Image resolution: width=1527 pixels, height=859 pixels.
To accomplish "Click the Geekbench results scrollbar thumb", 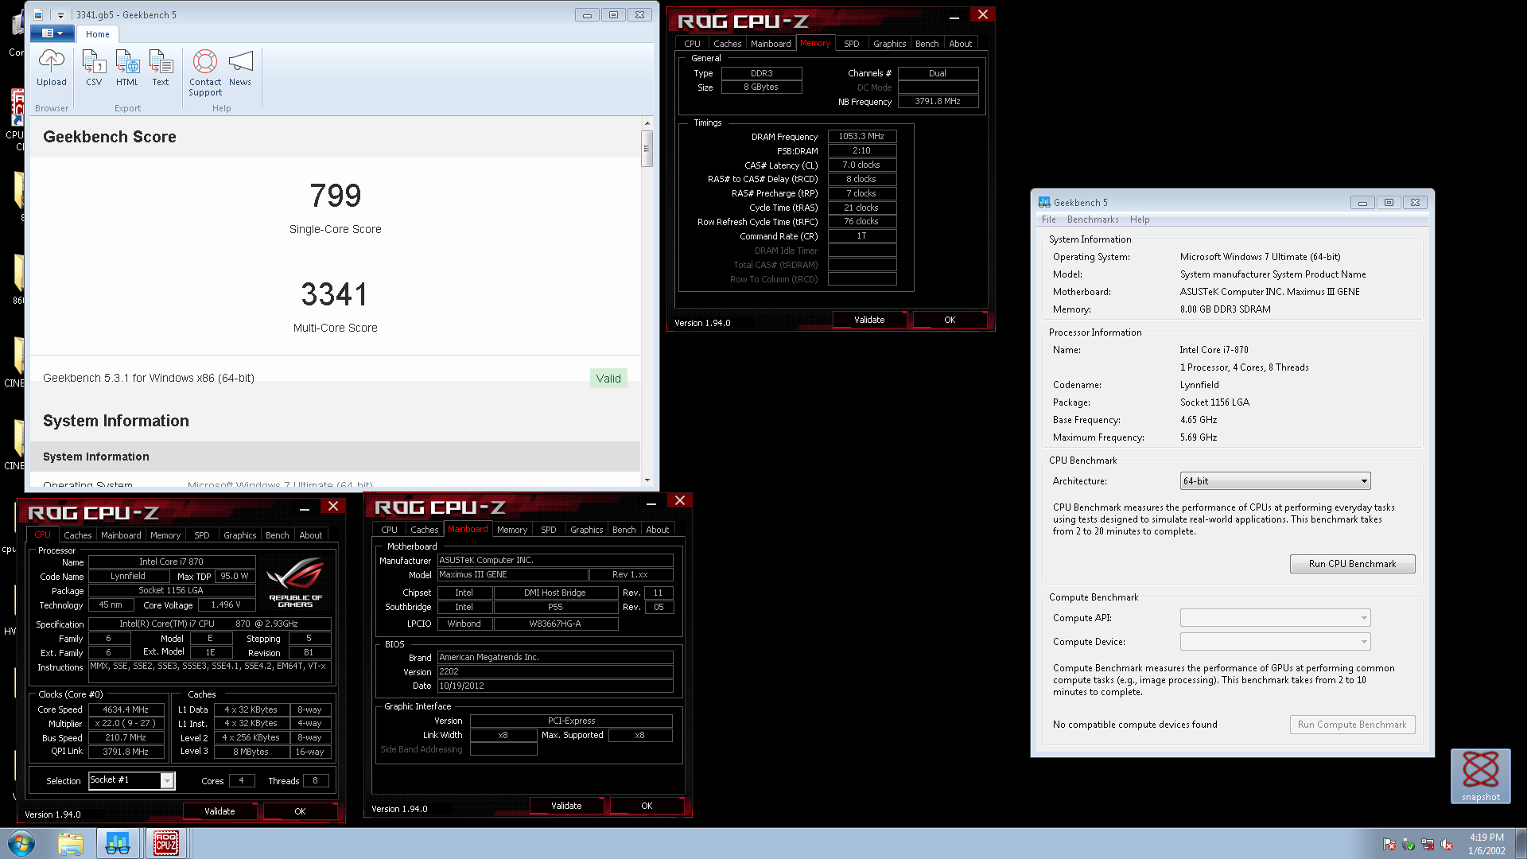I will coord(647,149).
